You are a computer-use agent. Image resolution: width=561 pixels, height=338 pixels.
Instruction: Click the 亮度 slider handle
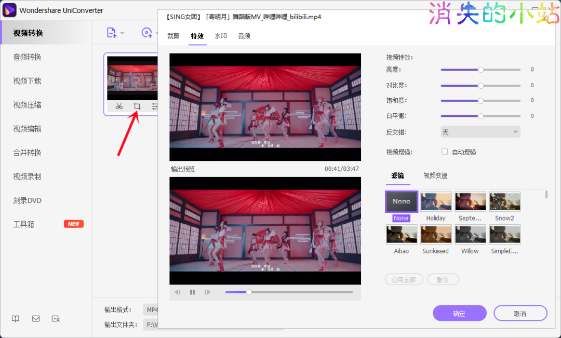480,70
